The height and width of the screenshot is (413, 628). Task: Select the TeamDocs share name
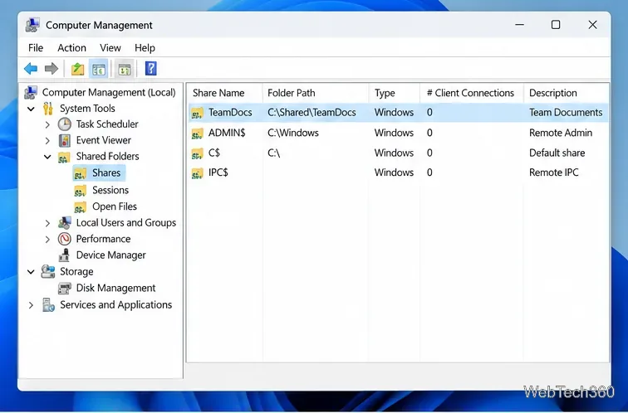[230, 112]
